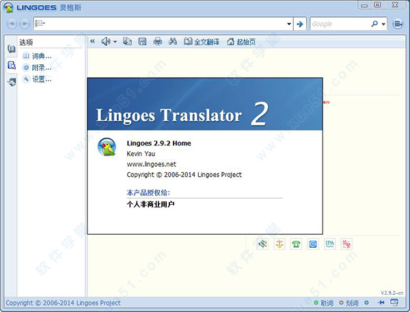The height and width of the screenshot is (312, 410).
Task: Click the Lingoes parrot icon in title bar
Action: [9, 8]
